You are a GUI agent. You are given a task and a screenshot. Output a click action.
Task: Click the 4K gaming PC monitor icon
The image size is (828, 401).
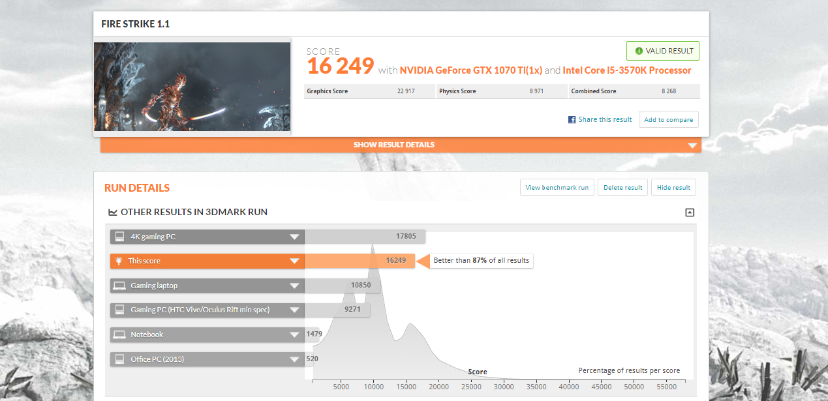(x=119, y=237)
